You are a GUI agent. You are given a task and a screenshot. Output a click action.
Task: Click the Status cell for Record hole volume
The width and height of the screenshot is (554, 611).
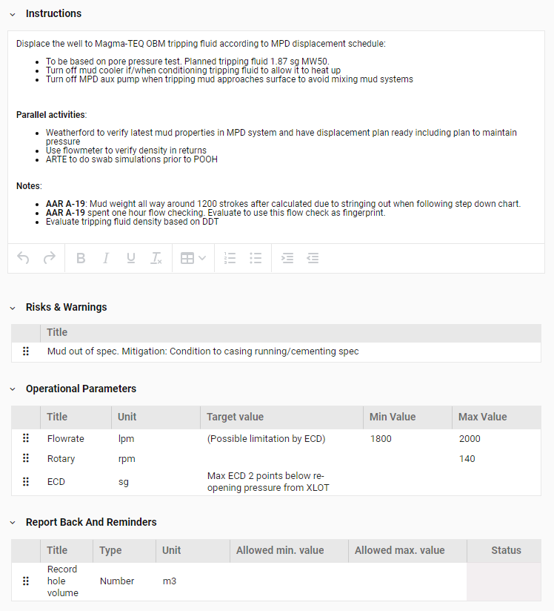(x=505, y=581)
